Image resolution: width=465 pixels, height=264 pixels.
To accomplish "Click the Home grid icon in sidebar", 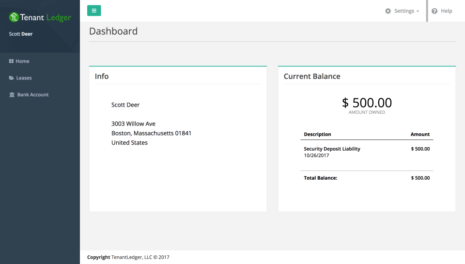I will click(x=11, y=62).
